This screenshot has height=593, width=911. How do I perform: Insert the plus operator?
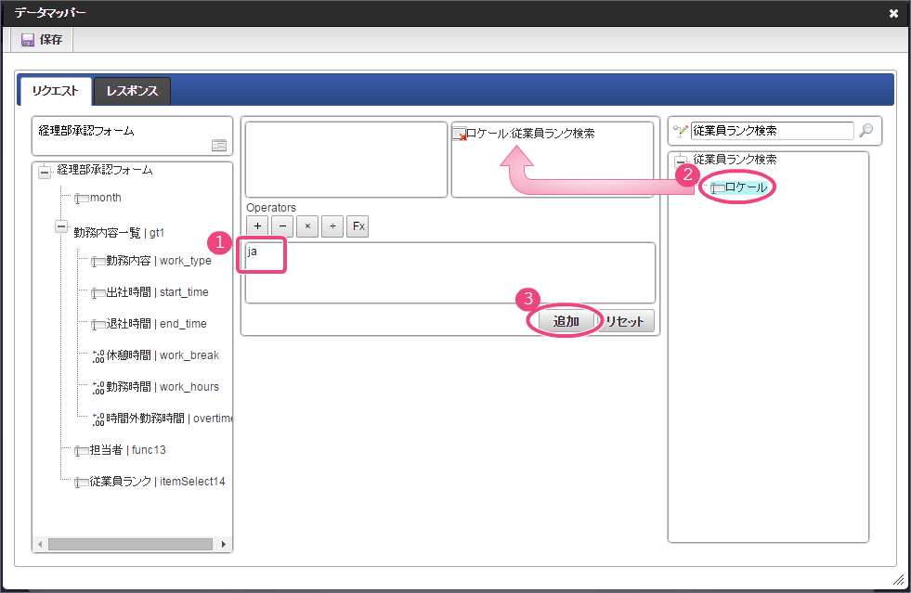pos(257,226)
